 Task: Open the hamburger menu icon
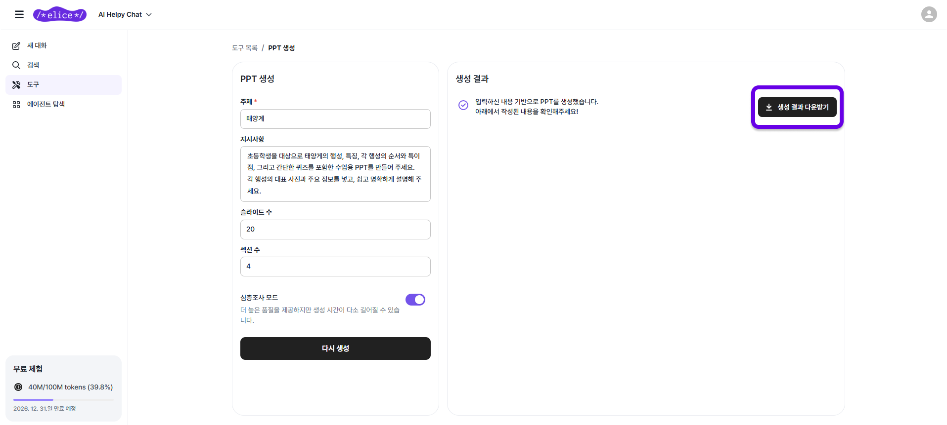point(19,14)
